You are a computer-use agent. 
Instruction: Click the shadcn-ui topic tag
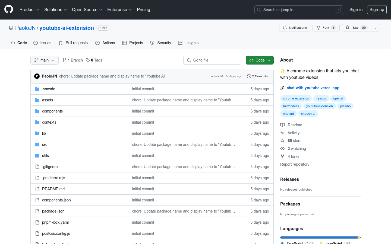(308, 114)
